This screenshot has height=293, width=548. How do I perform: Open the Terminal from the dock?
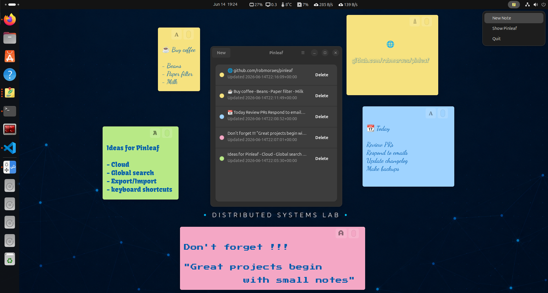[x=10, y=111]
